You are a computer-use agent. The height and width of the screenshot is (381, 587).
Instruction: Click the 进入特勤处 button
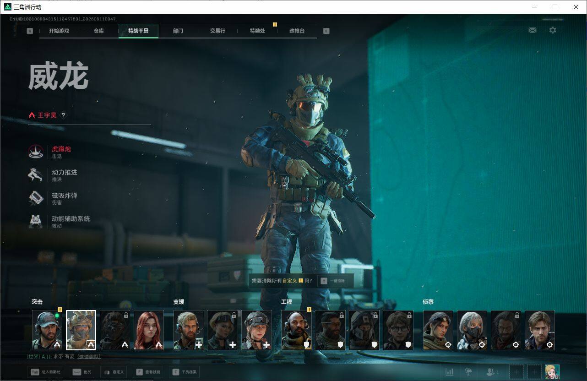coord(45,372)
